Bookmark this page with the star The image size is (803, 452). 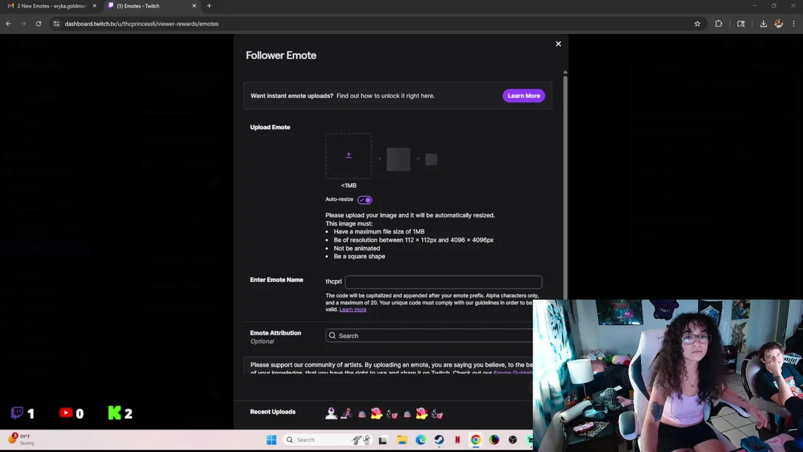coord(697,24)
